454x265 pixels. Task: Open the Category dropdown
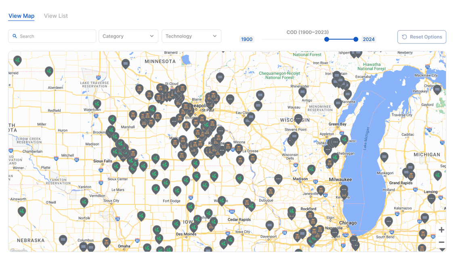(x=128, y=36)
